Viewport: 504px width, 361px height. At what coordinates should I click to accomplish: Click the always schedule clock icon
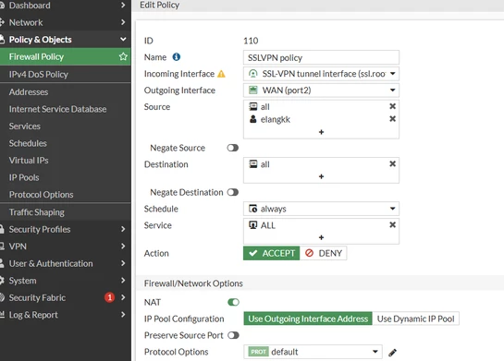point(253,209)
